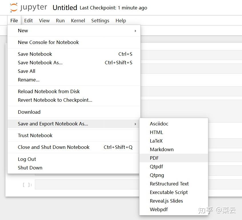Click the Untitled notebook title
The width and height of the screenshot is (242, 220).
click(65, 8)
